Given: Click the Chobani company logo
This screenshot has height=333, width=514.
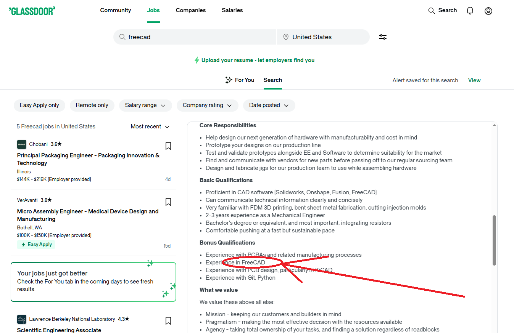Looking at the screenshot, I should pos(22,144).
